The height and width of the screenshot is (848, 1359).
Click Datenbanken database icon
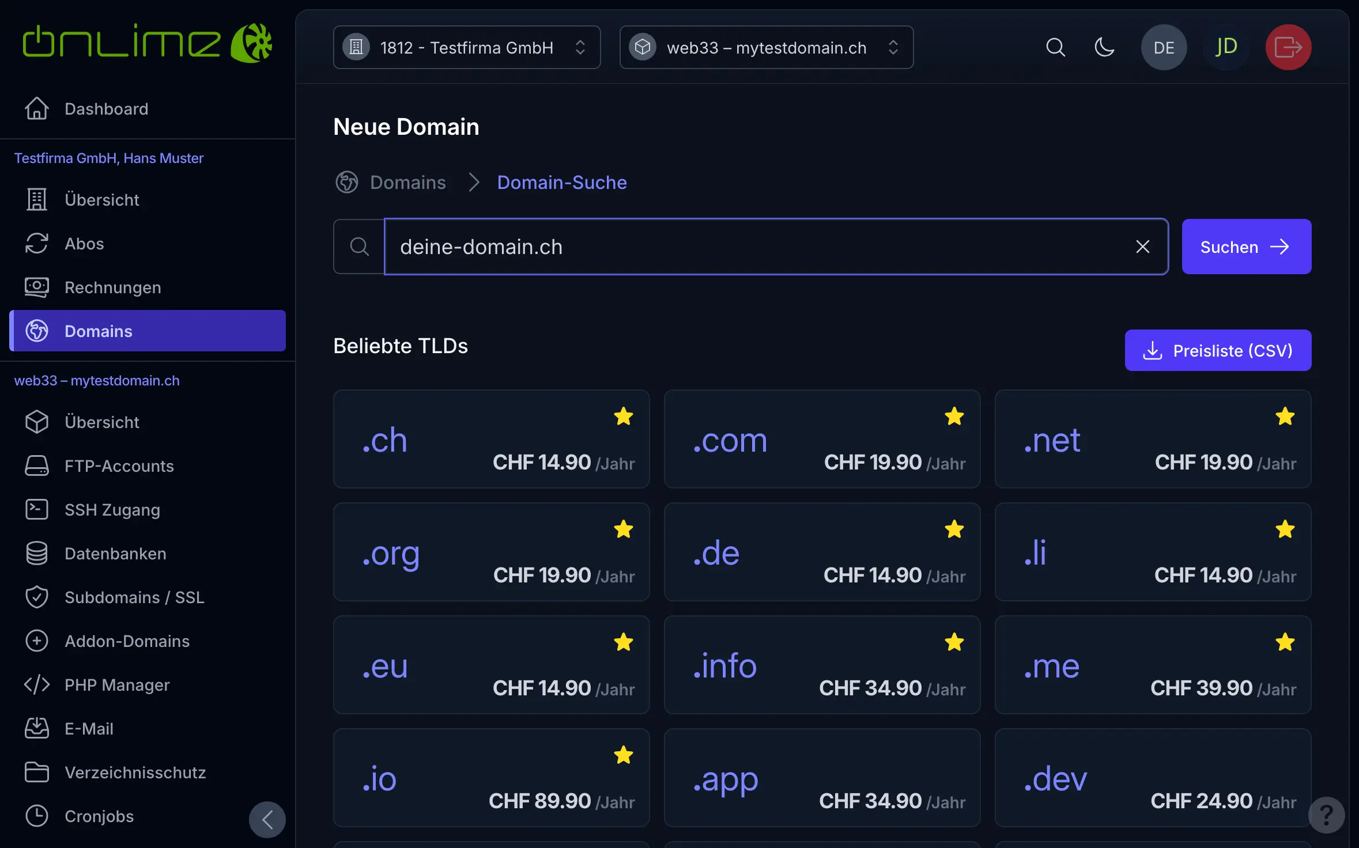pyautogui.click(x=37, y=553)
